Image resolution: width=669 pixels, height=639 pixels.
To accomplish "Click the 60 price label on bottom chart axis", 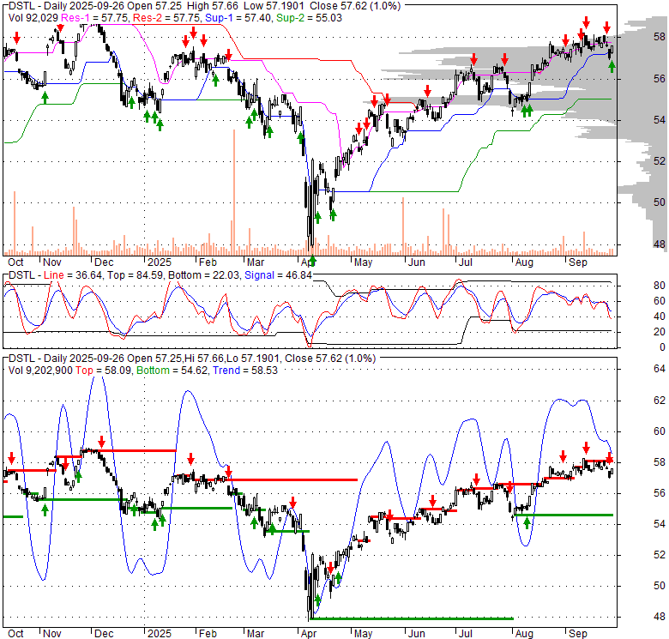I will pos(660,431).
